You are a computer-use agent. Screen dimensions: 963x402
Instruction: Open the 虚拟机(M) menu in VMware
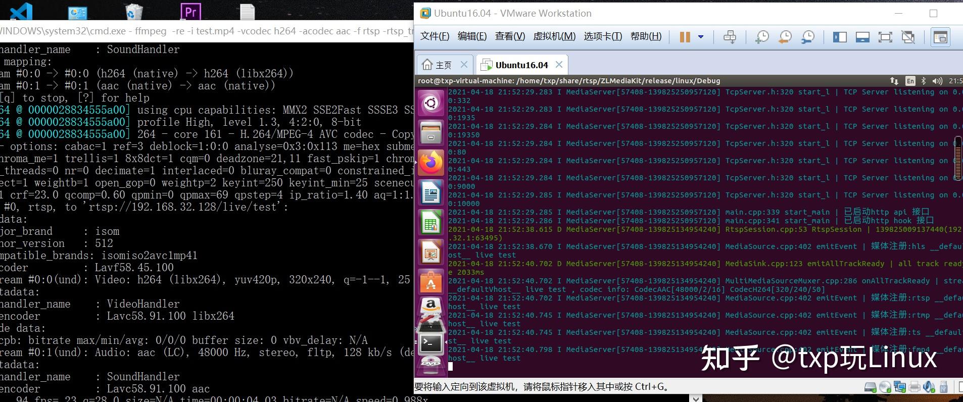coord(554,36)
